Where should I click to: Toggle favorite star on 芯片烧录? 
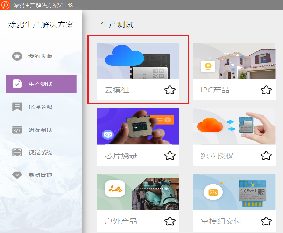[x=170, y=156]
